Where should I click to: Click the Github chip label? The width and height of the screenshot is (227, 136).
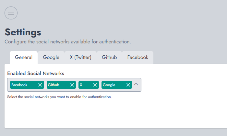pos(54,85)
